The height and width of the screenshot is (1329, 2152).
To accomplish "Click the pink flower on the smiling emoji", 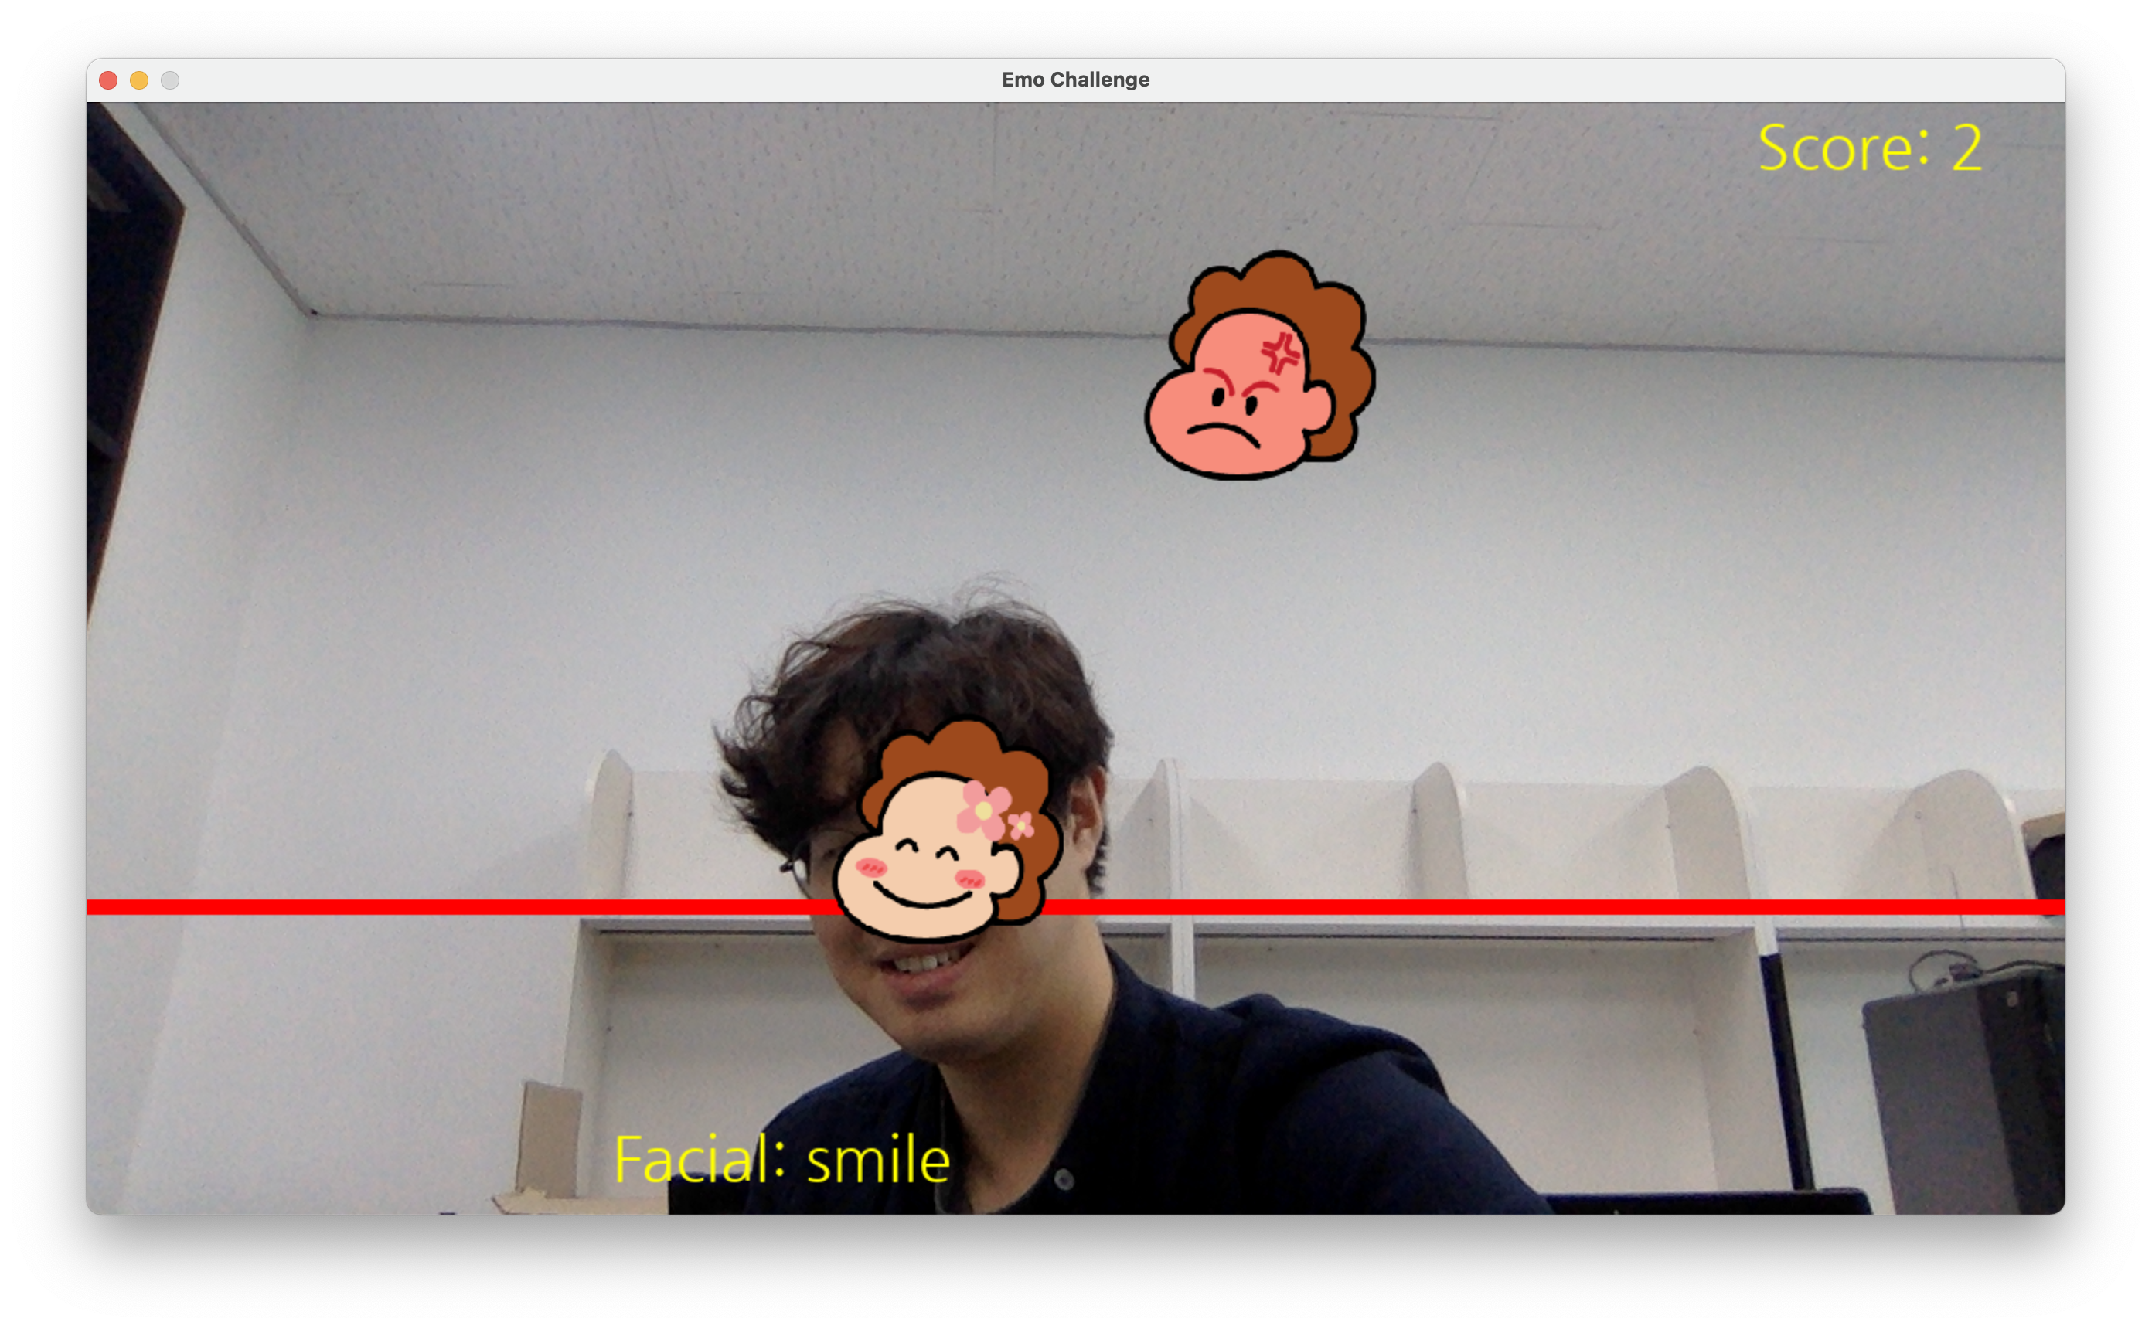I will [985, 809].
